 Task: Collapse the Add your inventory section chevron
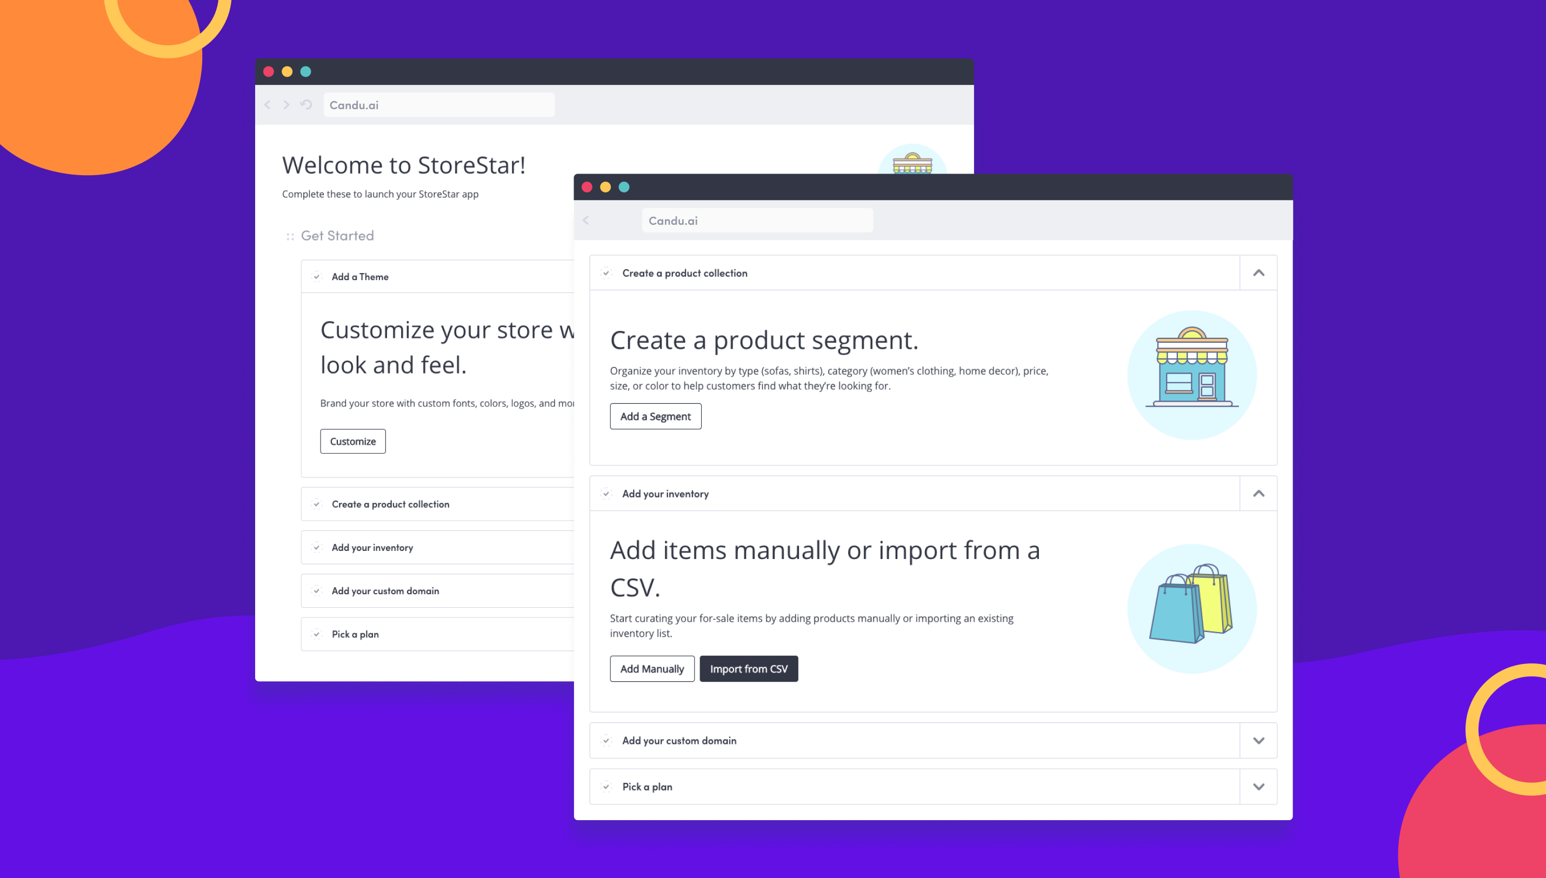pyautogui.click(x=1258, y=494)
